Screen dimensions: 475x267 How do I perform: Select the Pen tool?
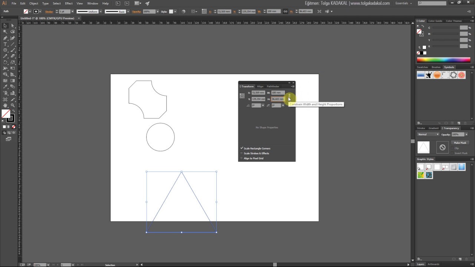point(5,38)
